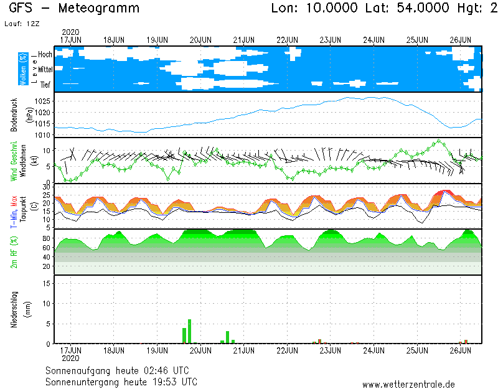Click the green "2m RF (%)" label

[x=14, y=252]
